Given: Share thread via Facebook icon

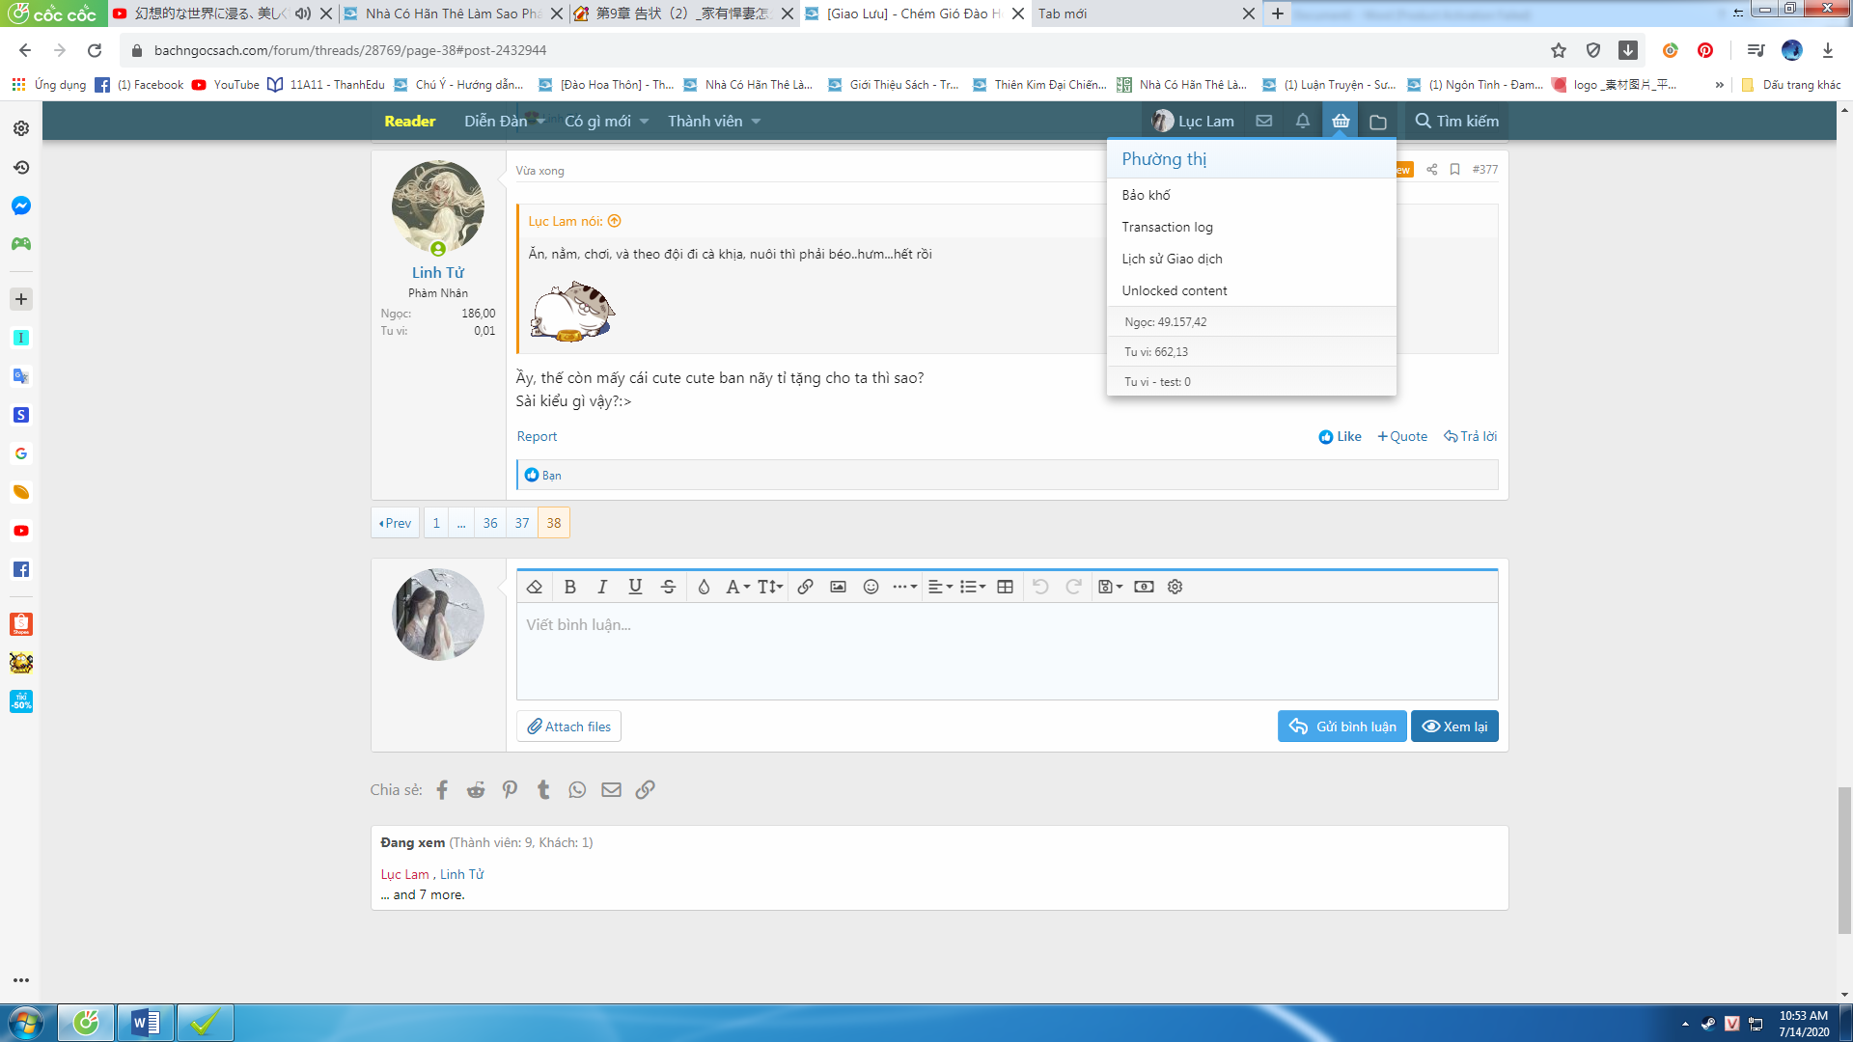Looking at the screenshot, I should click(442, 790).
